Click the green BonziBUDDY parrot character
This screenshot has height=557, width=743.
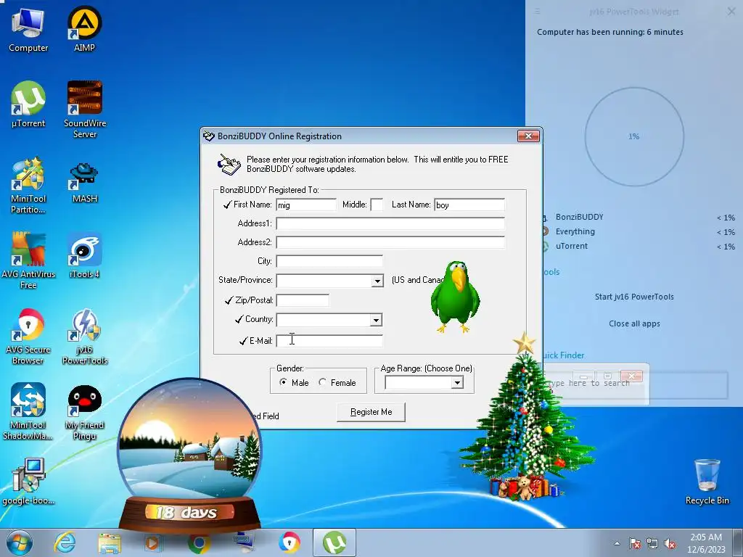pyautogui.click(x=455, y=297)
